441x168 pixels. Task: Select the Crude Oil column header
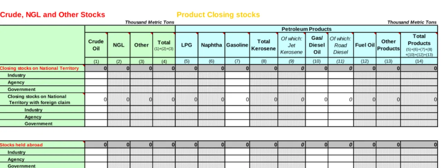point(96,45)
